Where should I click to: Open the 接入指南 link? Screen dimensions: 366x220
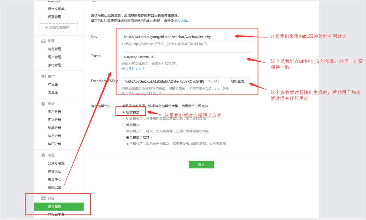[x=180, y=21]
